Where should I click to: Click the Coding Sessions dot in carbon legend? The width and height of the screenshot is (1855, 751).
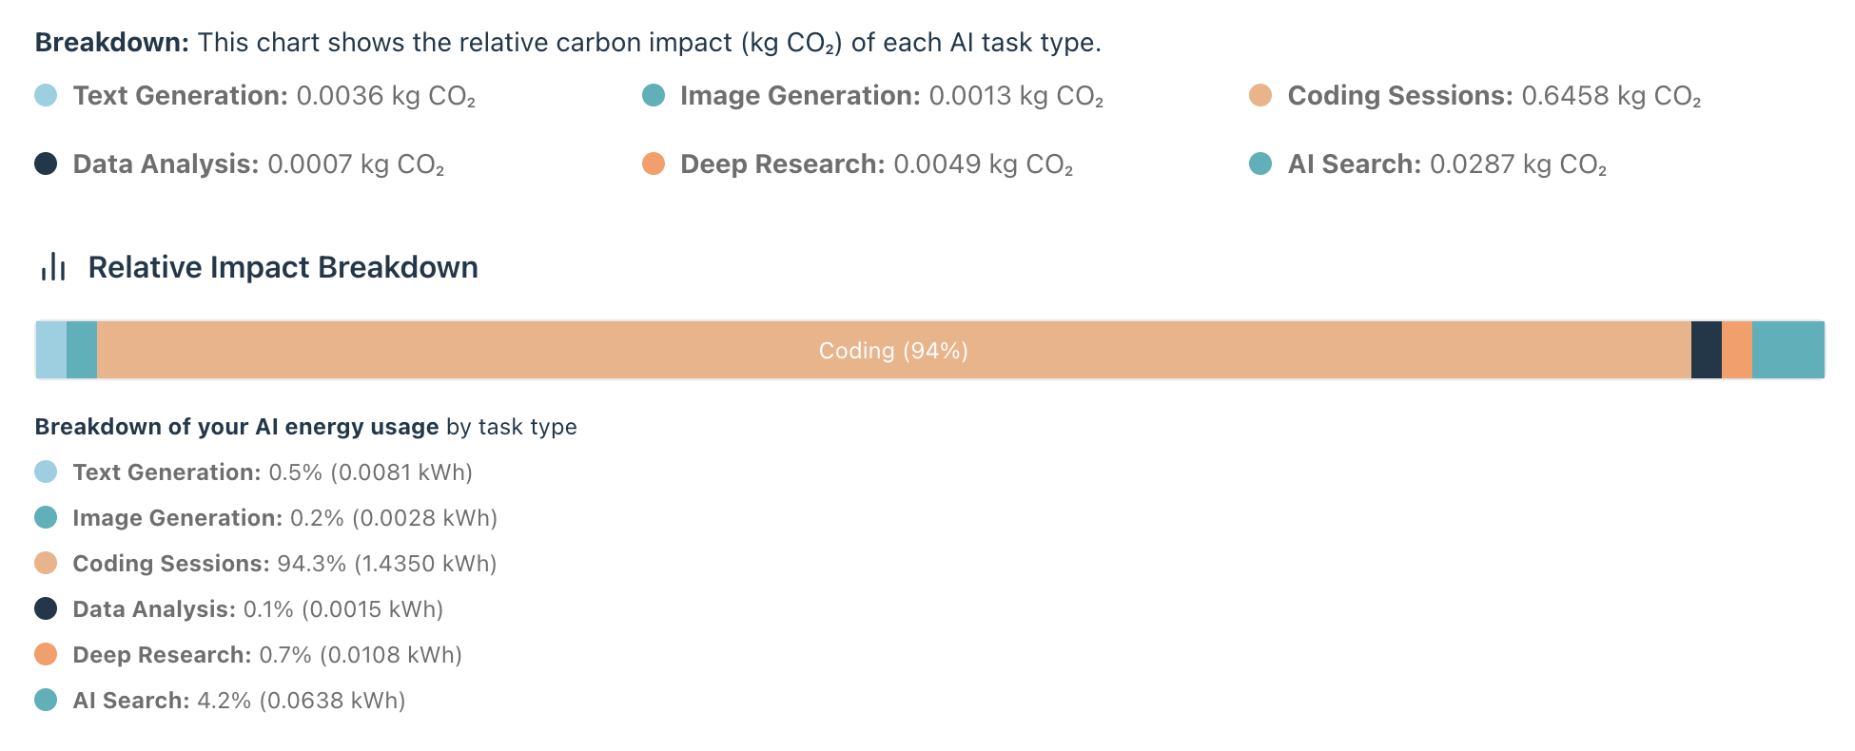pyautogui.click(x=1260, y=95)
